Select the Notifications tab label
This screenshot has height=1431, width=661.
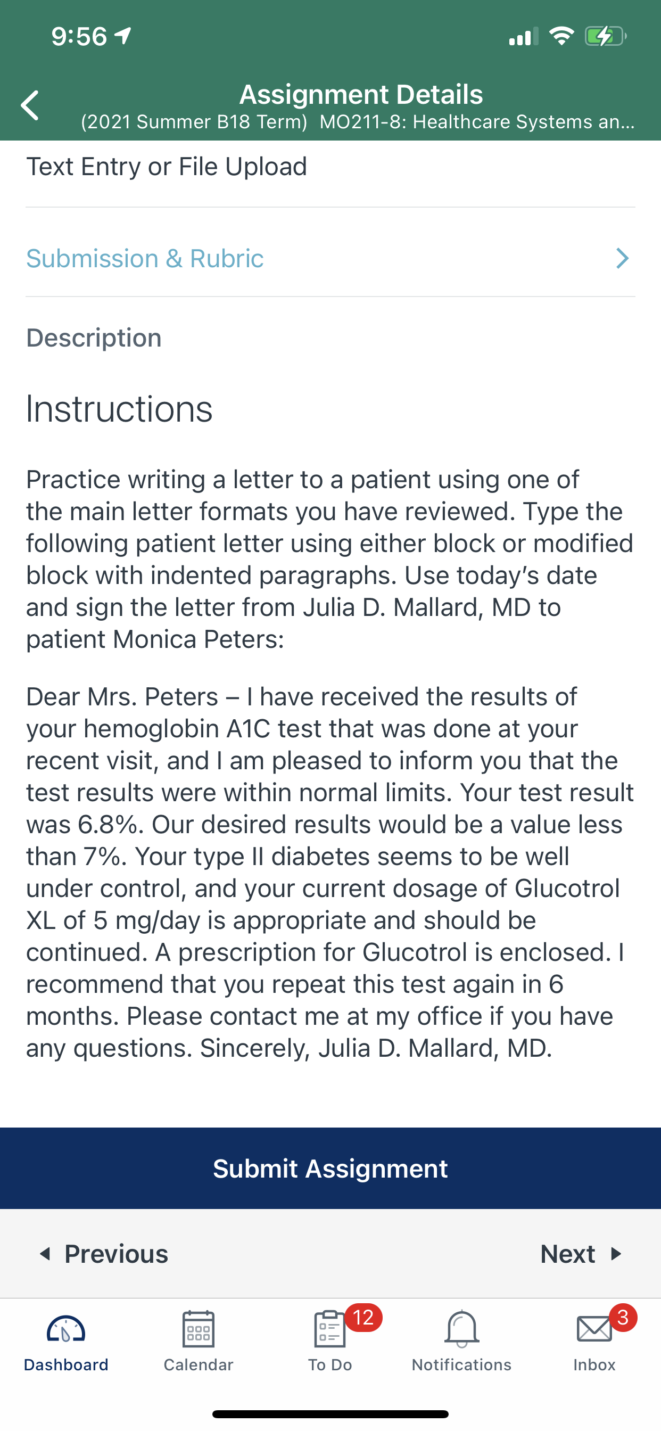pos(461,1364)
